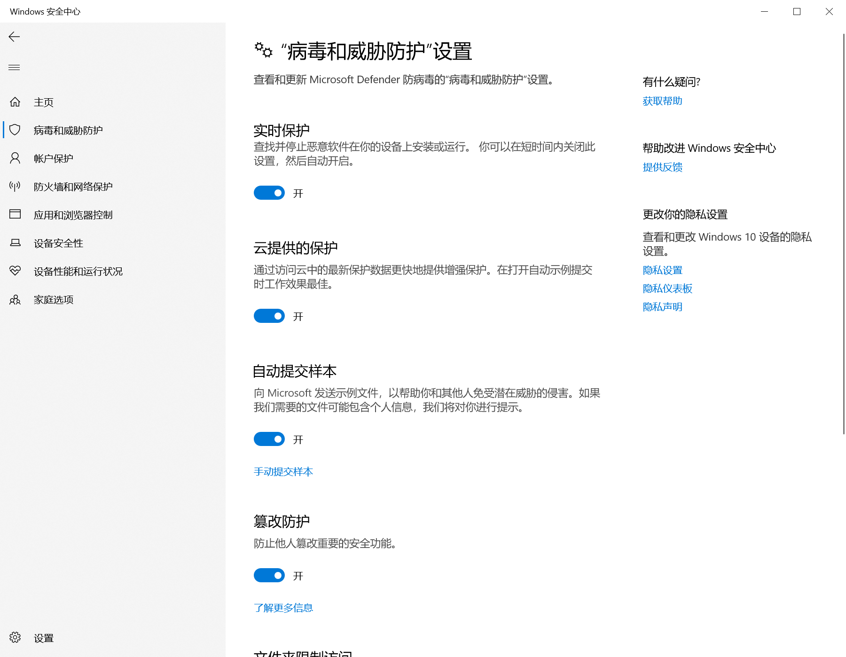The image size is (846, 657).
Task: Click the back arrow icon
Action: [x=15, y=37]
